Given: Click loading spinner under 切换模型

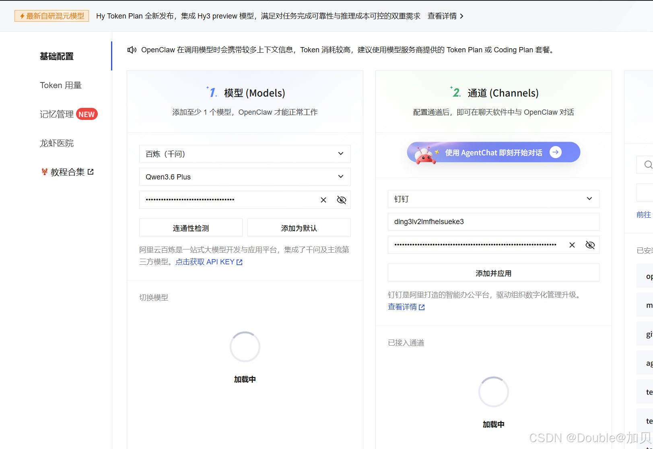Looking at the screenshot, I should point(245,347).
